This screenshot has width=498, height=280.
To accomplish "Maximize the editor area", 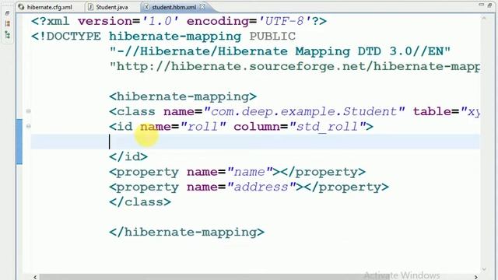I will click(x=489, y=5).
